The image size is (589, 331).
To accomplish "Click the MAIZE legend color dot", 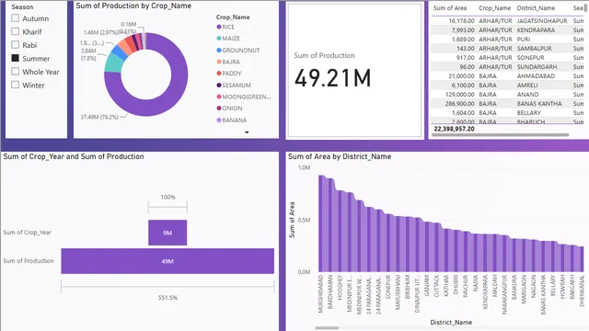I will [x=219, y=39].
